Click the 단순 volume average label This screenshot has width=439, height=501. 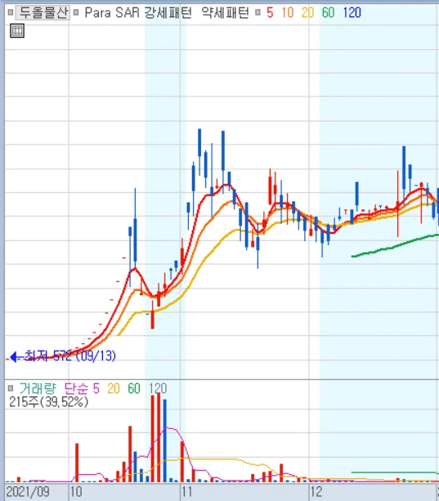(76, 388)
